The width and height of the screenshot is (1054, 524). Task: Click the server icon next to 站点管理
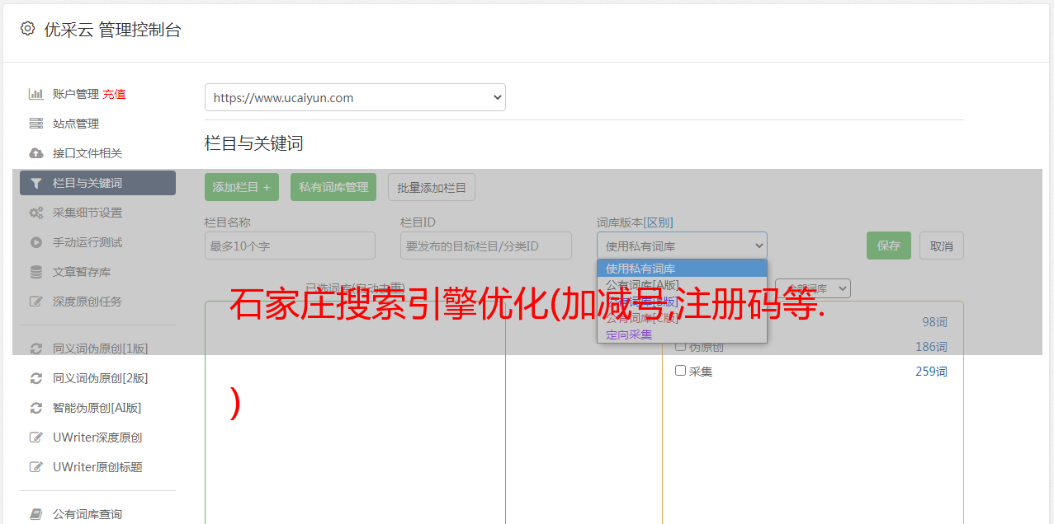pyautogui.click(x=35, y=124)
